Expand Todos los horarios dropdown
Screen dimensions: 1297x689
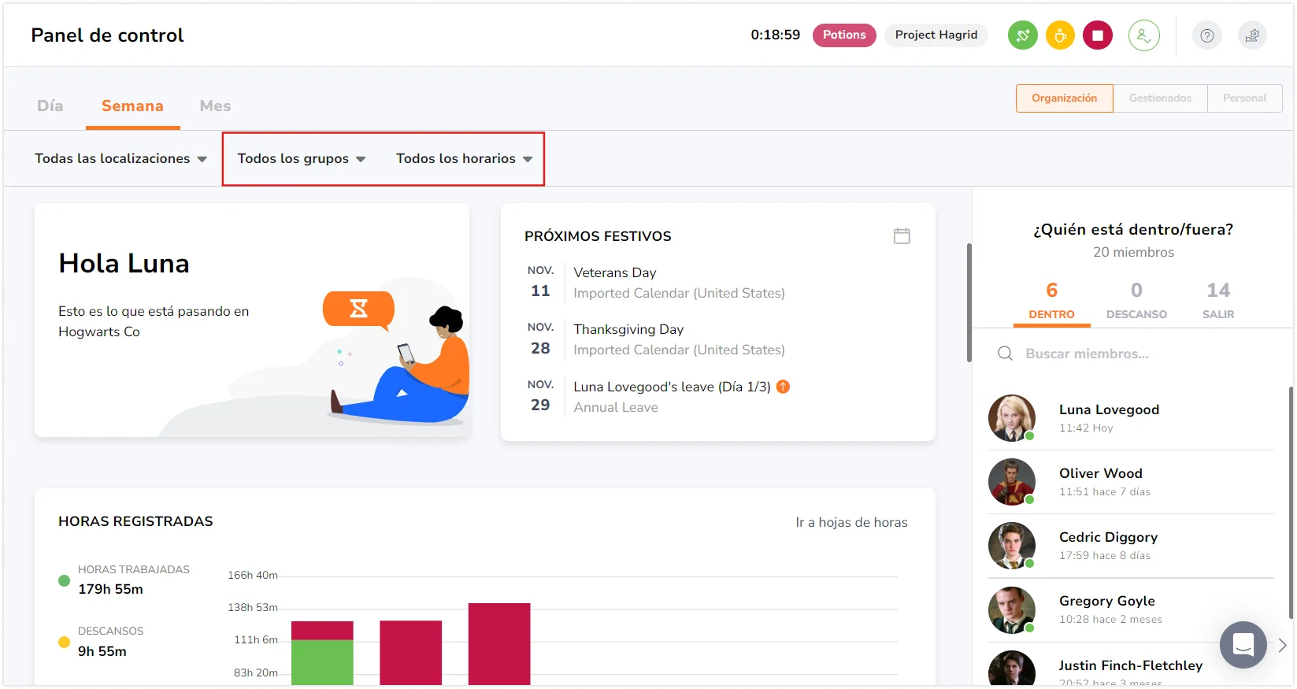(x=465, y=158)
